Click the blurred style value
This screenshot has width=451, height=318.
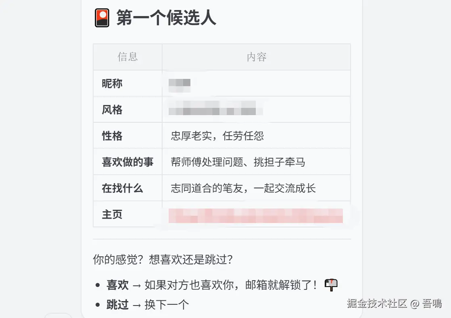point(215,109)
